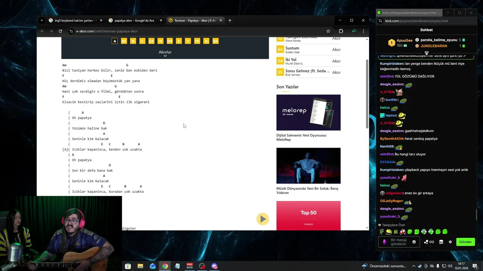Select the D key transpose button
This screenshot has height=271, width=483.
click(x=160, y=41)
